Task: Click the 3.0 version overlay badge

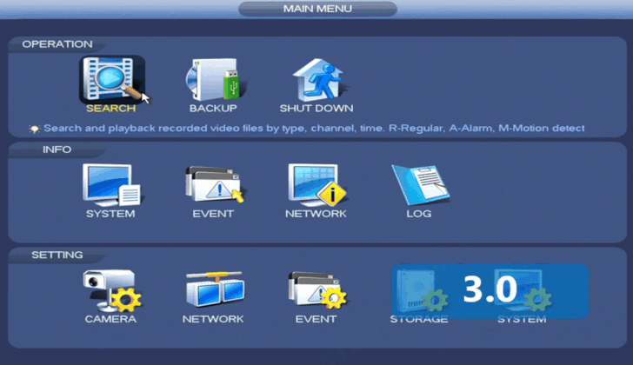Action: 490,289
